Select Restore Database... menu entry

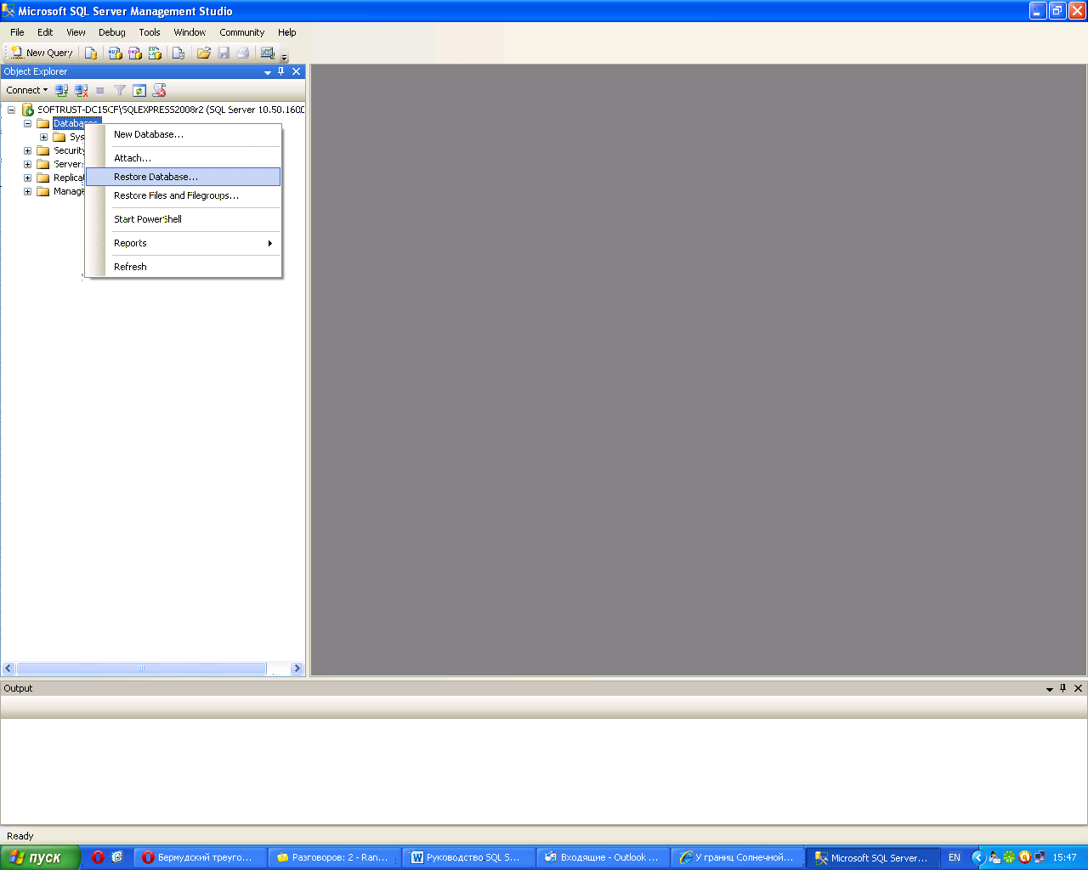(x=184, y=177)
